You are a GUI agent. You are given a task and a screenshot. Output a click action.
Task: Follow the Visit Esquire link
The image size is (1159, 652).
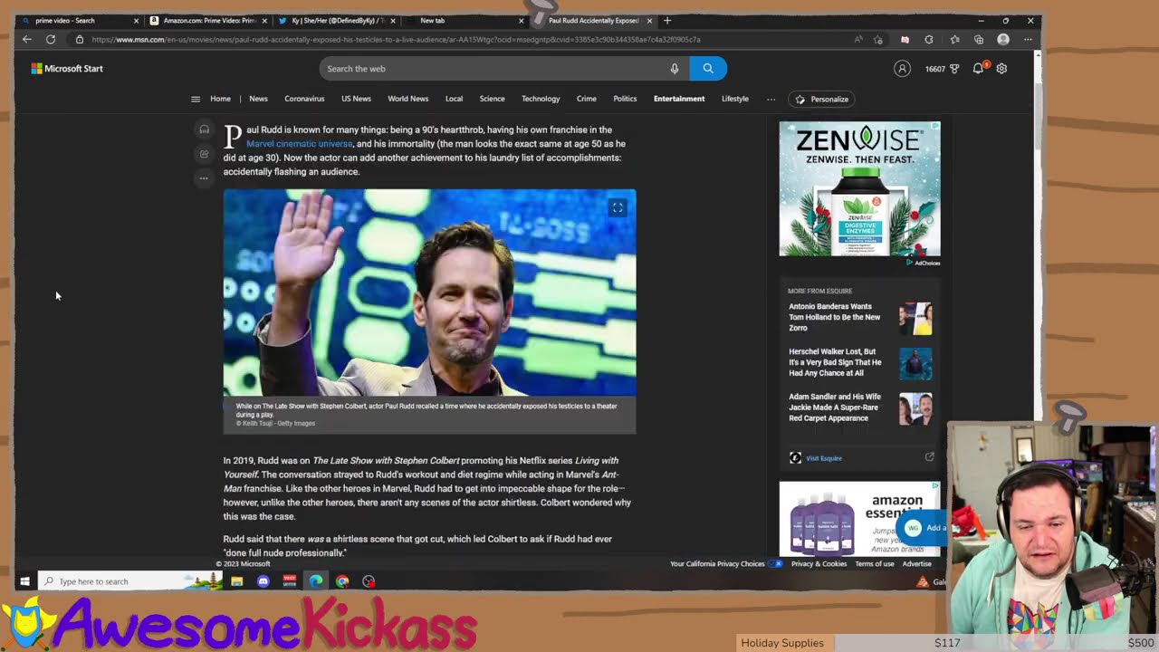pyautogui.click(x=824, y=458)
